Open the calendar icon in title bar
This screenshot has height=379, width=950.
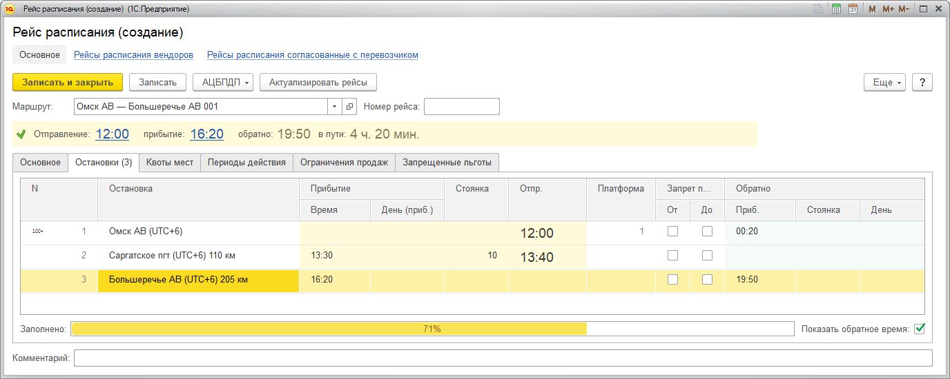pyautogui.click(x=853, y=9)
